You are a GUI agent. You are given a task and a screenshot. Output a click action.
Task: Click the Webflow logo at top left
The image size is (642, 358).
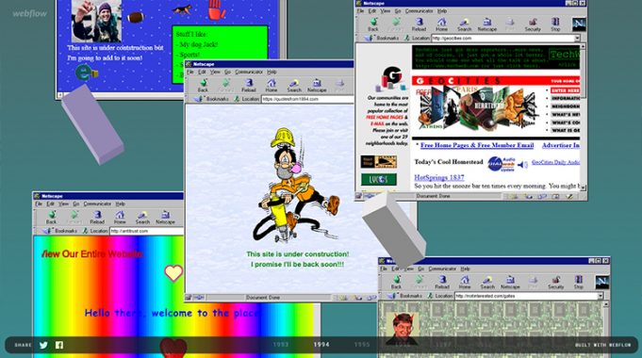29,13
